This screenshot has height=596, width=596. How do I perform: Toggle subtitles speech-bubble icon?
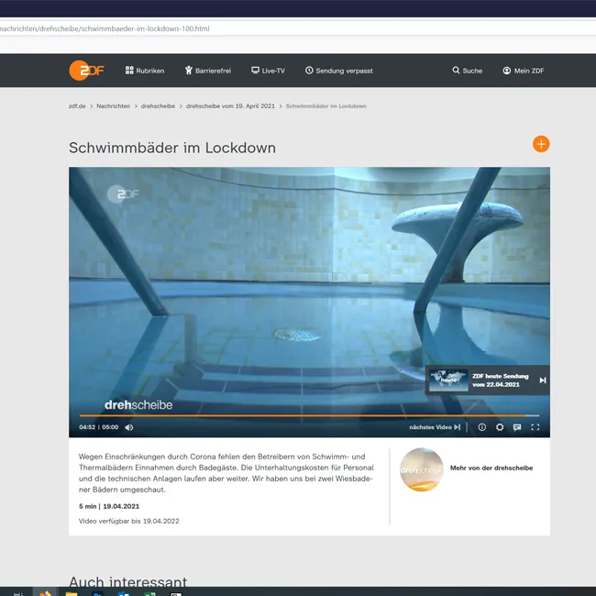coord(517,427)
